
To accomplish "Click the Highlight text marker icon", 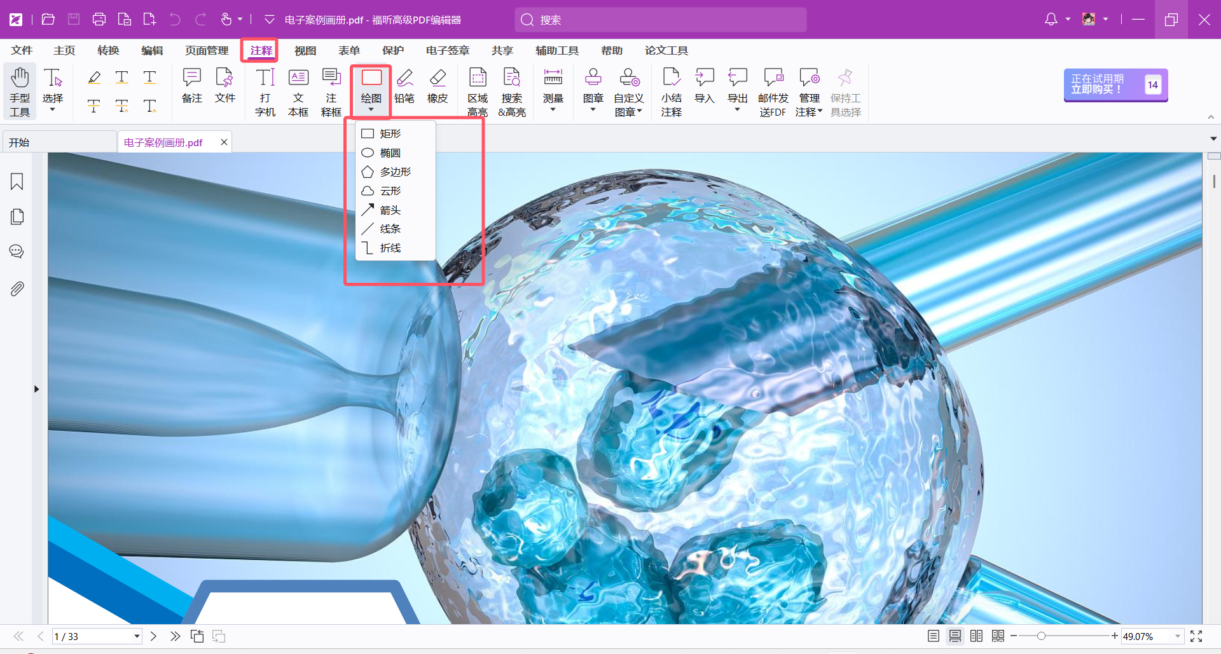I will click(94, 78).
